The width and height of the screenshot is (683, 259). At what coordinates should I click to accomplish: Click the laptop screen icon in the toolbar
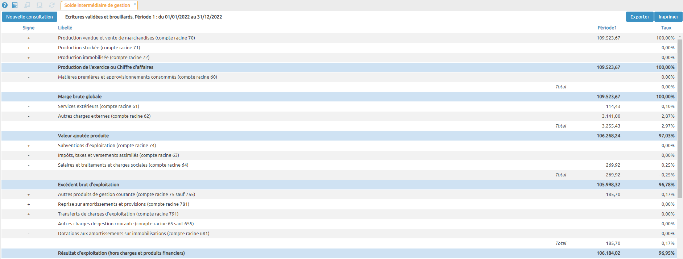[40, 5]
